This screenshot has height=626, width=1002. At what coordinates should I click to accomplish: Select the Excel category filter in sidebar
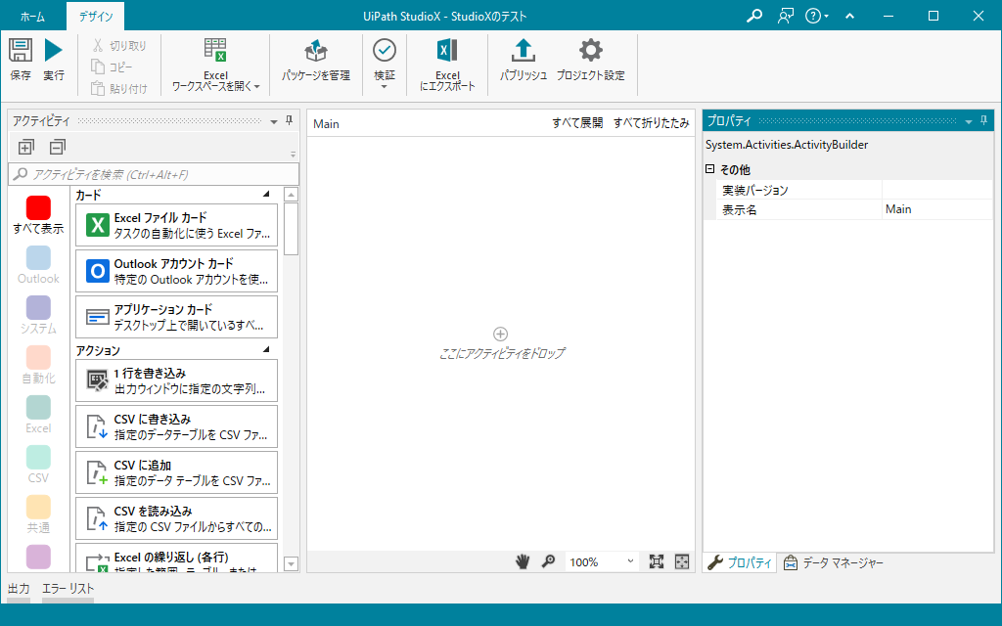pos(38,415)
